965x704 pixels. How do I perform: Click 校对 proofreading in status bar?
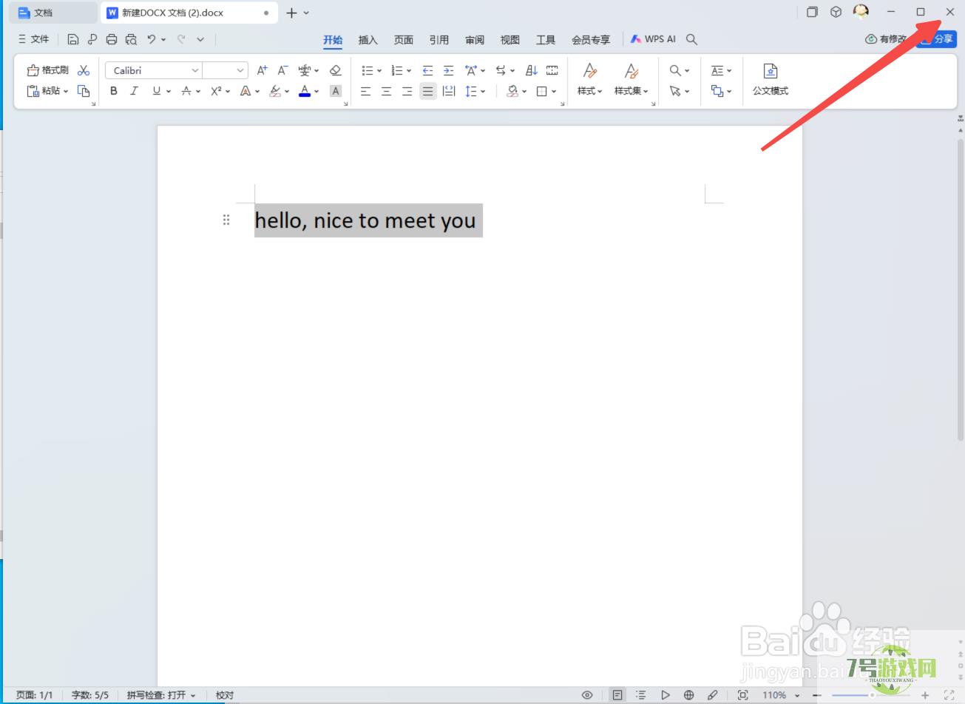(x=225, y=695)
